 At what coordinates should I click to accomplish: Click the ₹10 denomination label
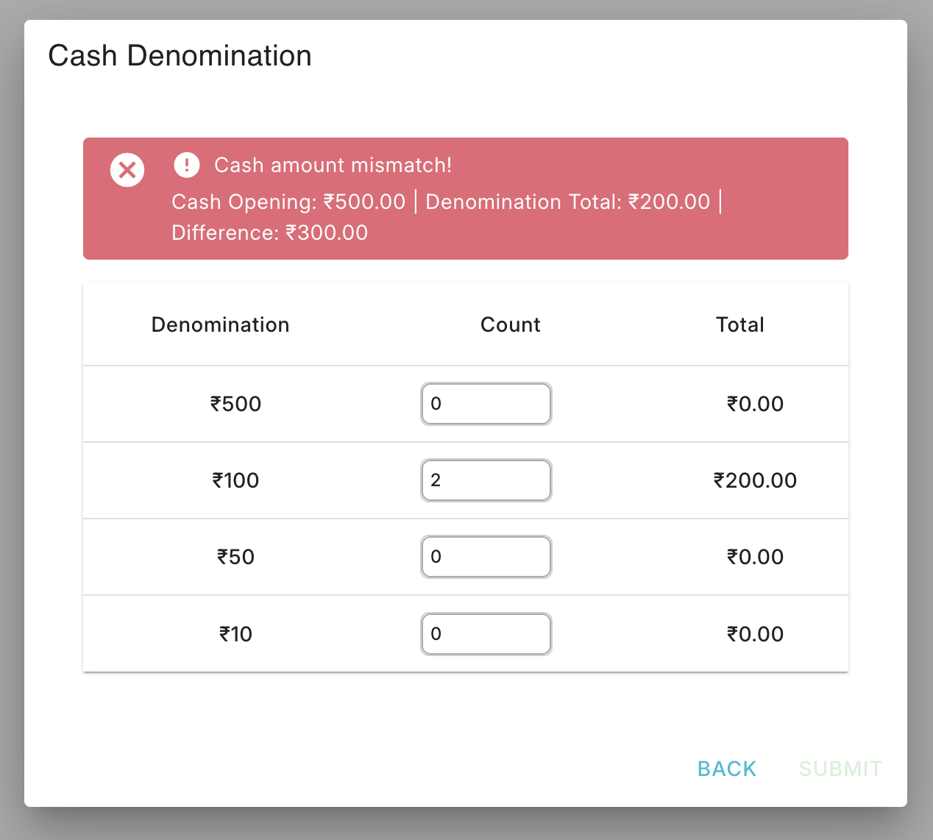click(235, 634)
